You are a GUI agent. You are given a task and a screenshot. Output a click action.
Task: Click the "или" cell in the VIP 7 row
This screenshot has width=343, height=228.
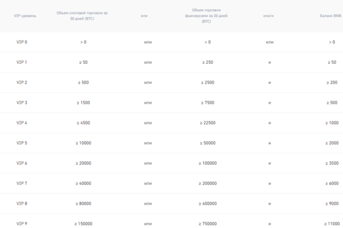(x=148, y=184)
